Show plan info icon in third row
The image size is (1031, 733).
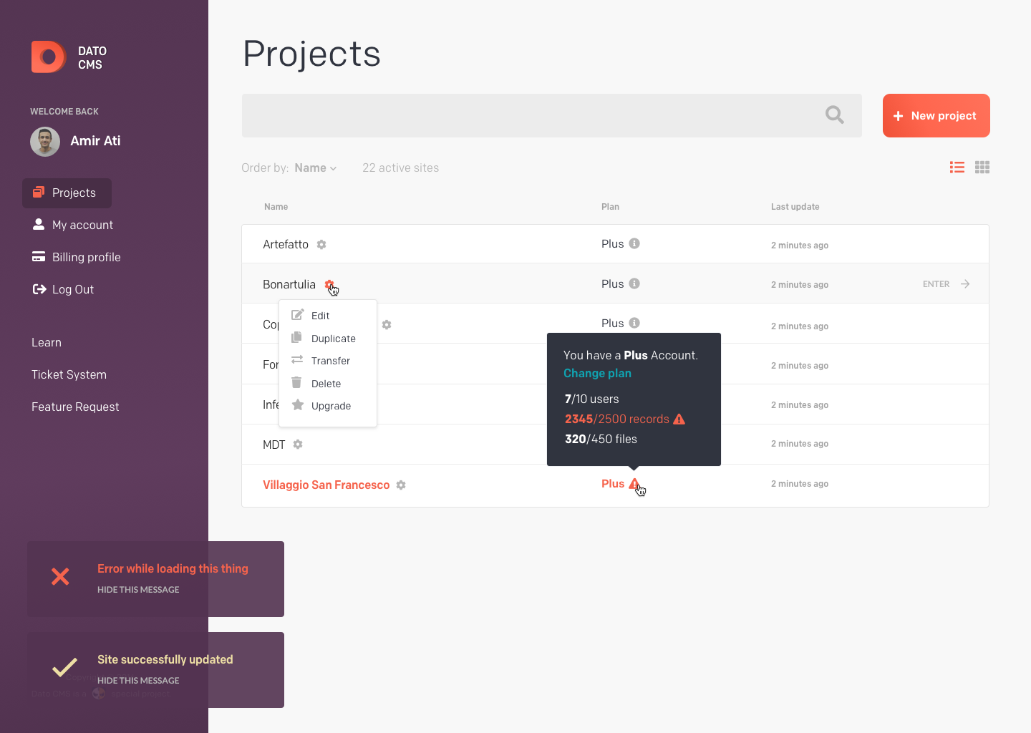coord(634,323)
